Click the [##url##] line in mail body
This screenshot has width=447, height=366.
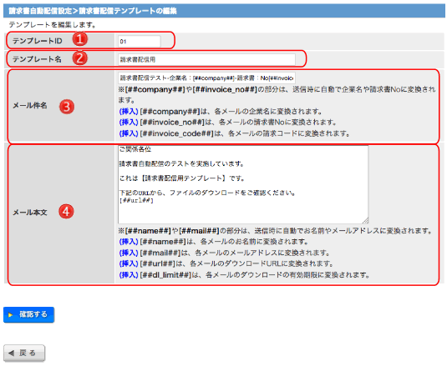[136, 200]
